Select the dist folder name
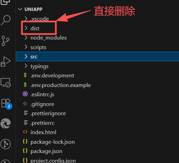 pos(35,28)
